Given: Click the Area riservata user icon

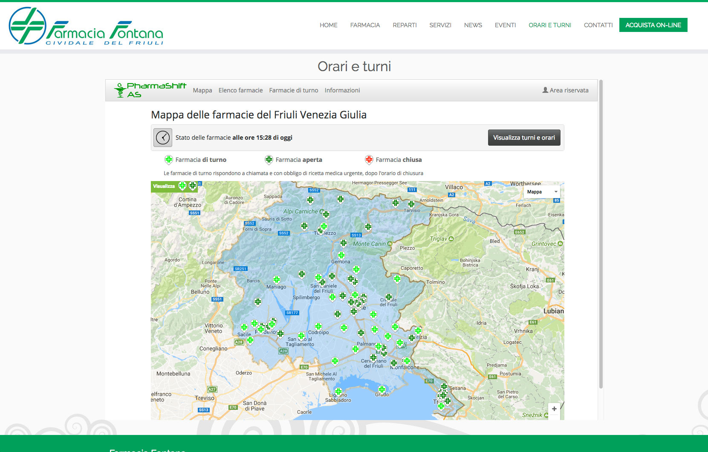Looking at the screenshot, I should [545, 90].
